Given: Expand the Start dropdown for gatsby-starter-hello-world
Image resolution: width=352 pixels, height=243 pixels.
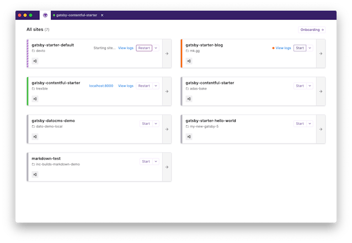Looking at the screenshot, I should pos(310,123).
